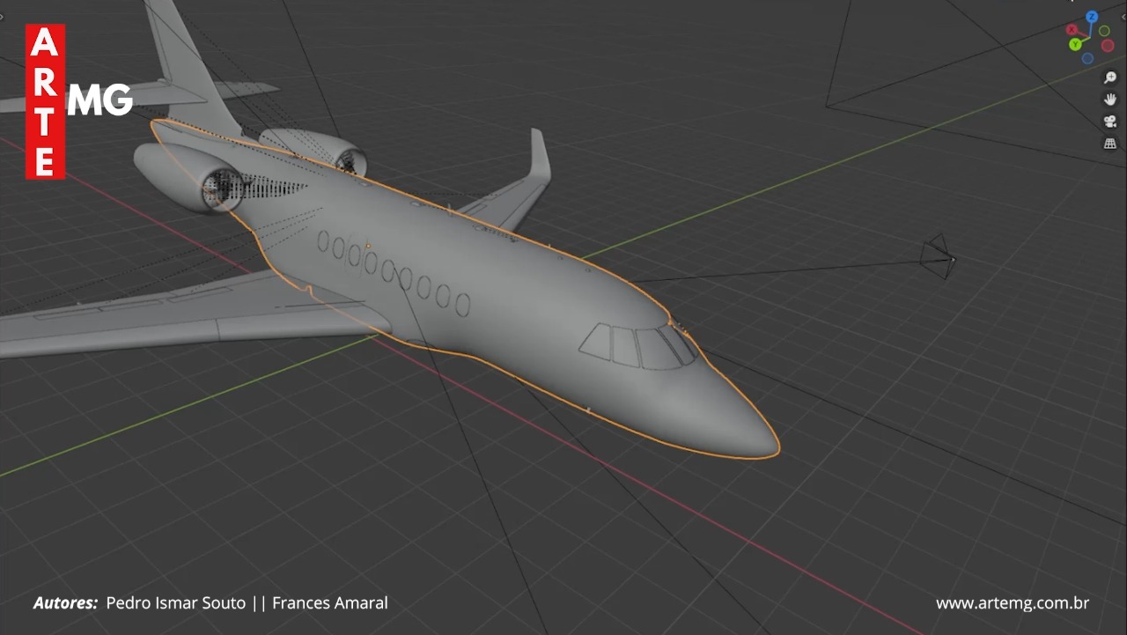This screenshot has width=1127, height=635.
Task: Click the zoom magnifier viewport icon
Action: (x=1110, y=78)
